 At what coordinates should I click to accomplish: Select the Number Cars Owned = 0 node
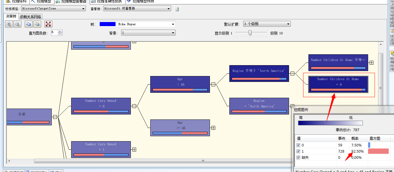point(101,106)
